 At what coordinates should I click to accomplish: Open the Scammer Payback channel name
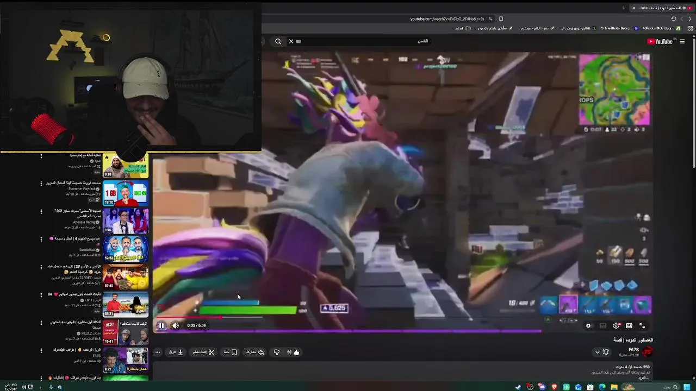[82, 188]
